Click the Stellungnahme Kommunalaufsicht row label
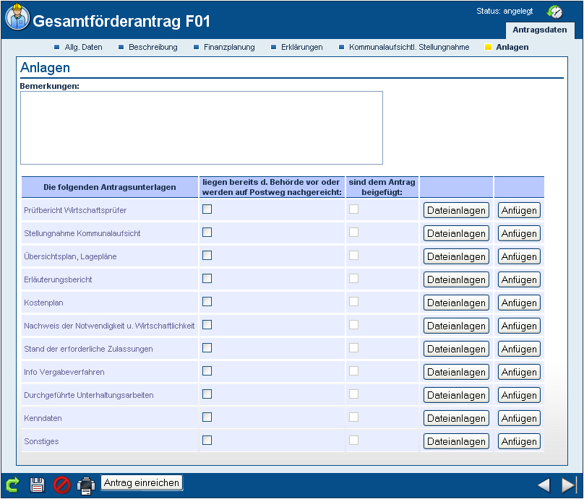Screen dimensions: 584x499 pos(82,234)
